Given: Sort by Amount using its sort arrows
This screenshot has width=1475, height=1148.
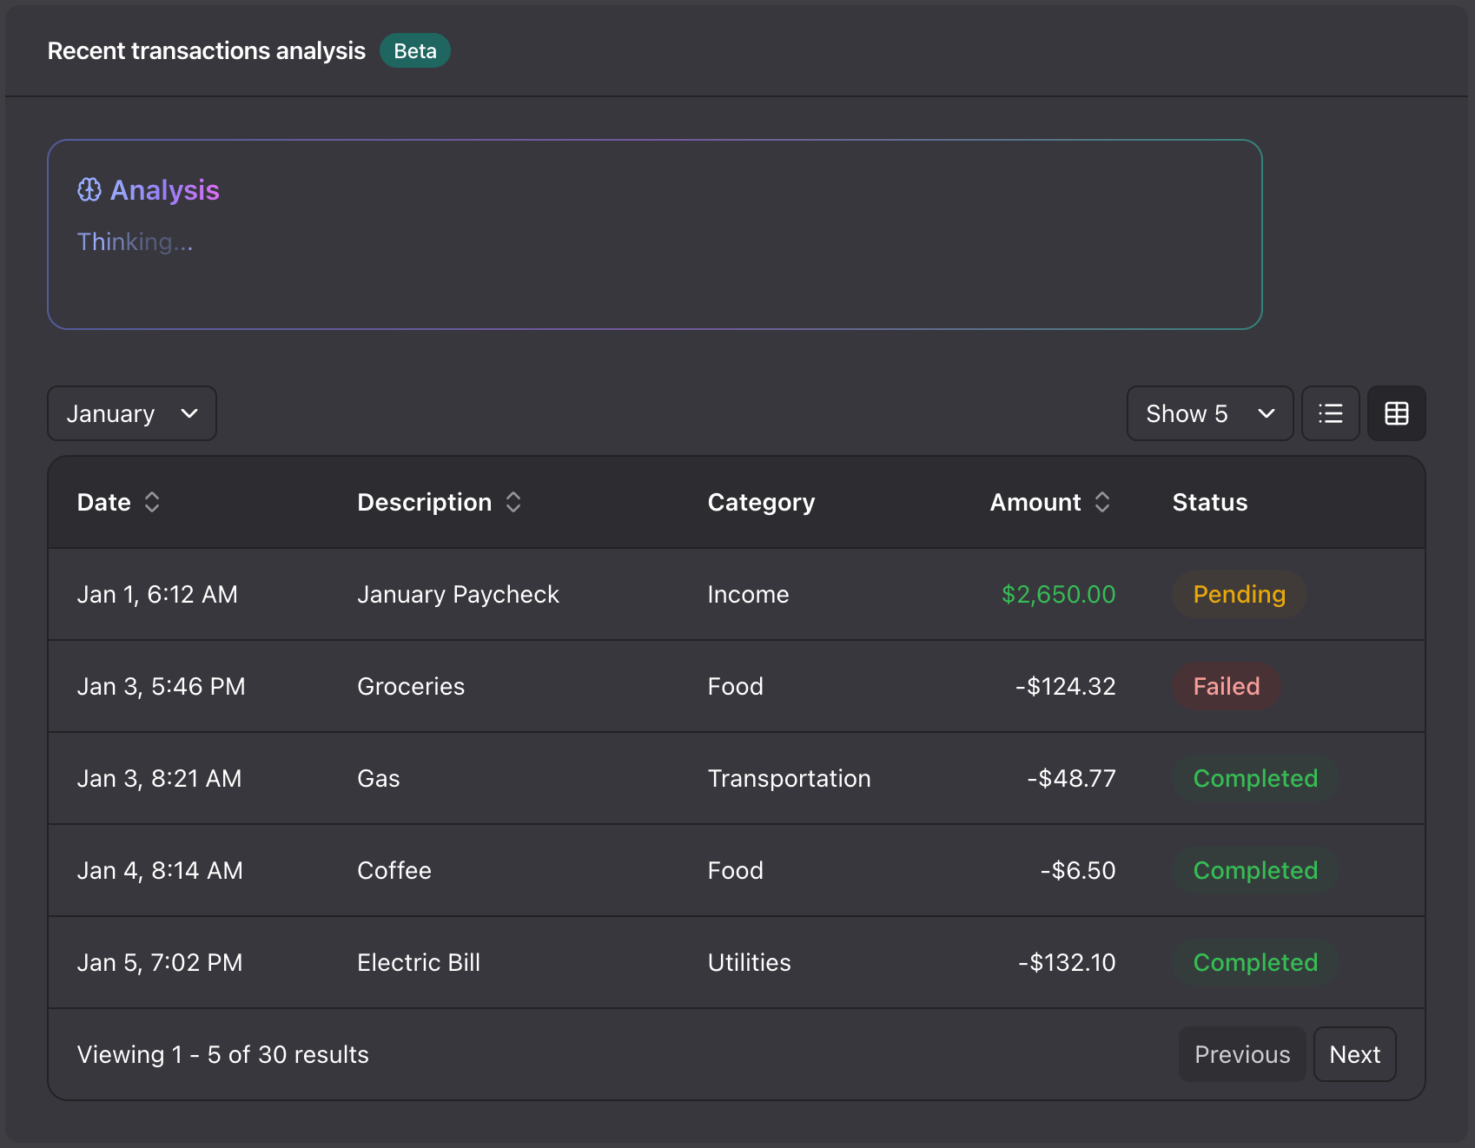Looking at the screenshot, I should tap(1101, 502).
